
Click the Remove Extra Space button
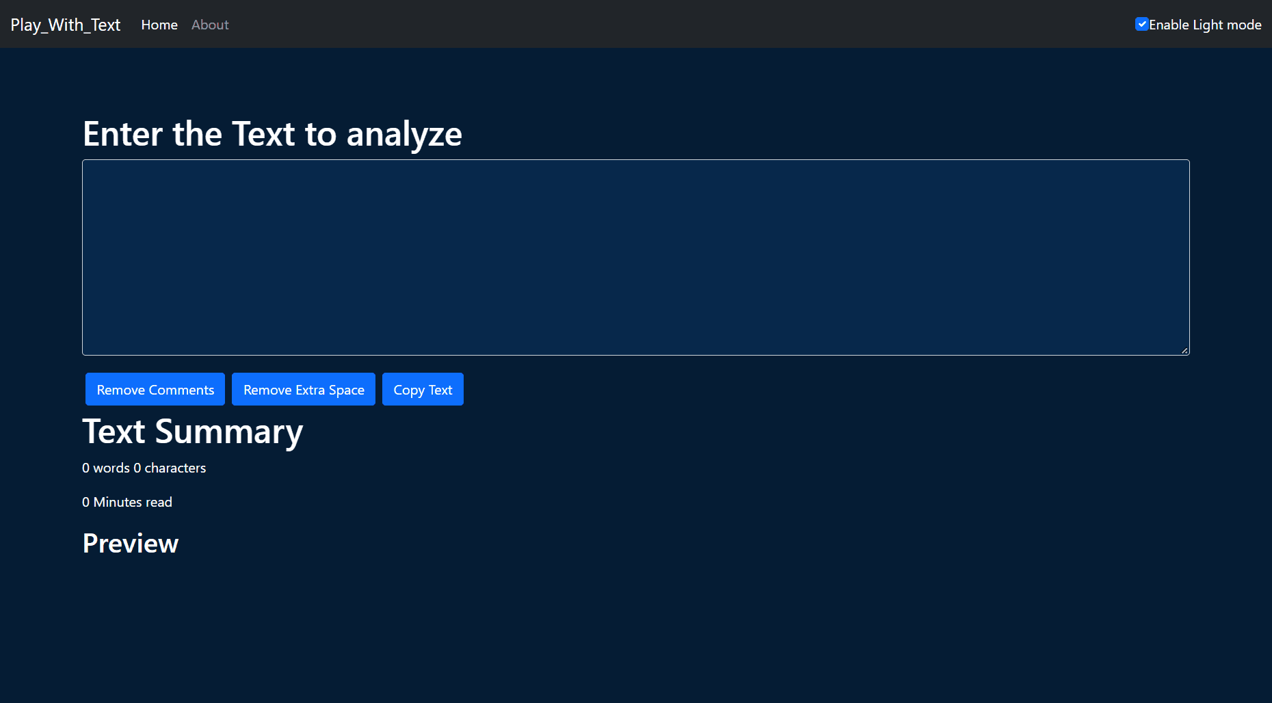click(x=304, y=389)
